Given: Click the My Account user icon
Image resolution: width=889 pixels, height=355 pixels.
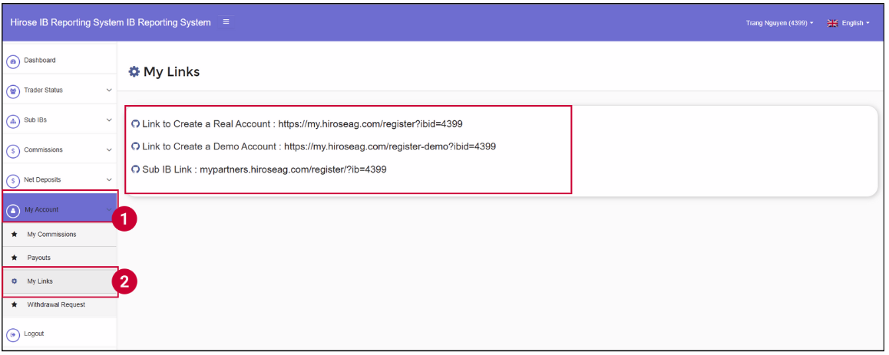Looking at the screenshot, I should (x=13, y=211).
